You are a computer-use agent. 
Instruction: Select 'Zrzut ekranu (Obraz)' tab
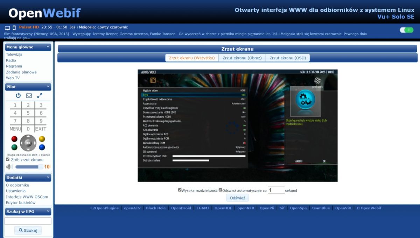point(242,58)
